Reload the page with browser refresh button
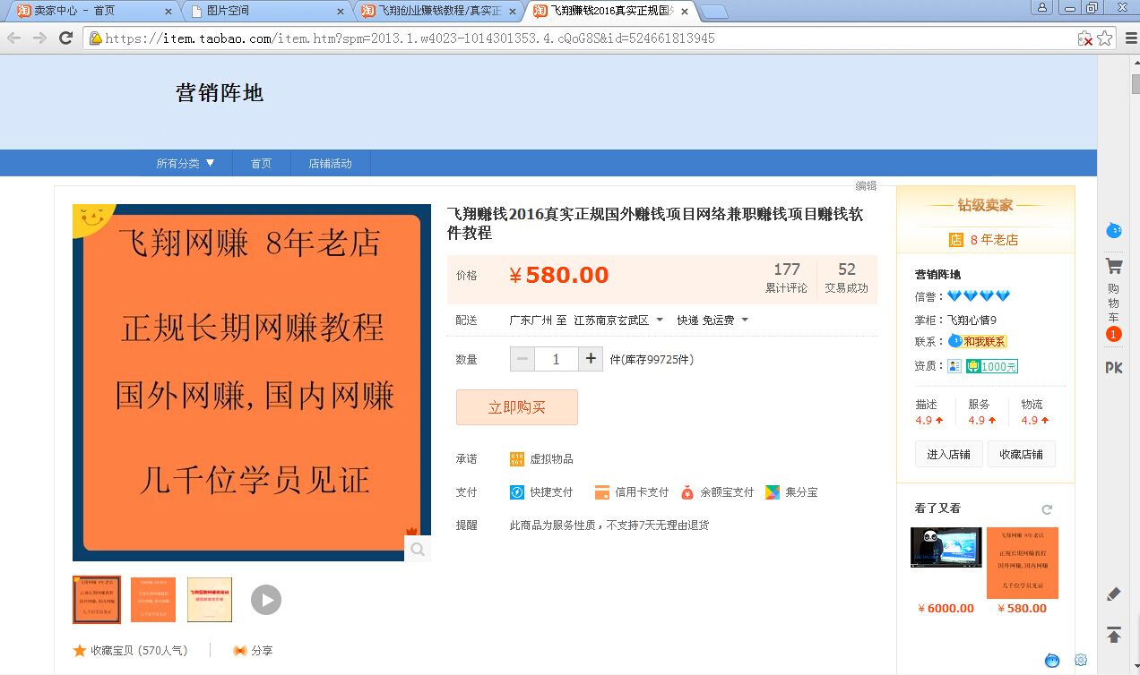The image size is (1140, 675). (65, 38)
